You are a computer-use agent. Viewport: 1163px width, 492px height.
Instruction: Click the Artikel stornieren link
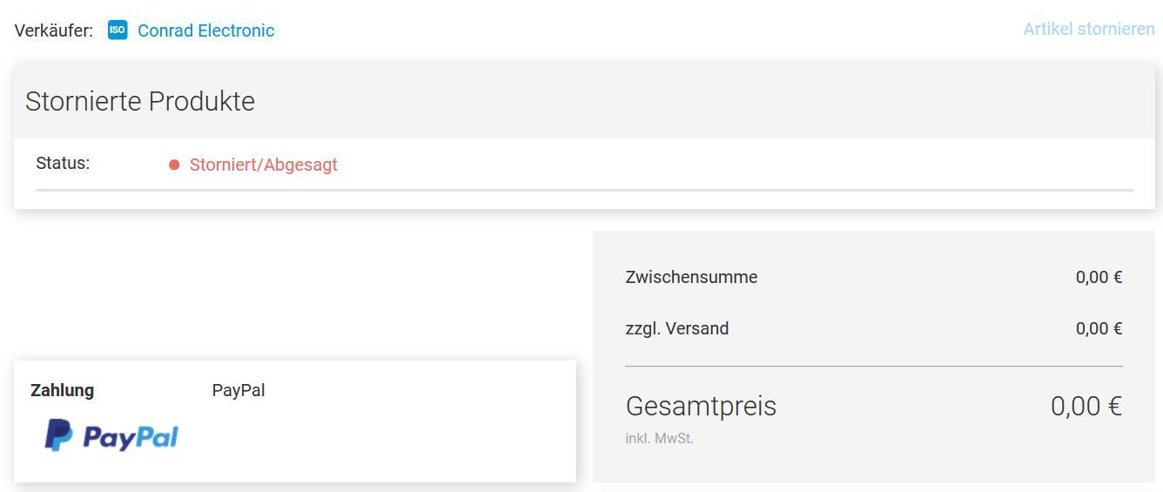1089,29
